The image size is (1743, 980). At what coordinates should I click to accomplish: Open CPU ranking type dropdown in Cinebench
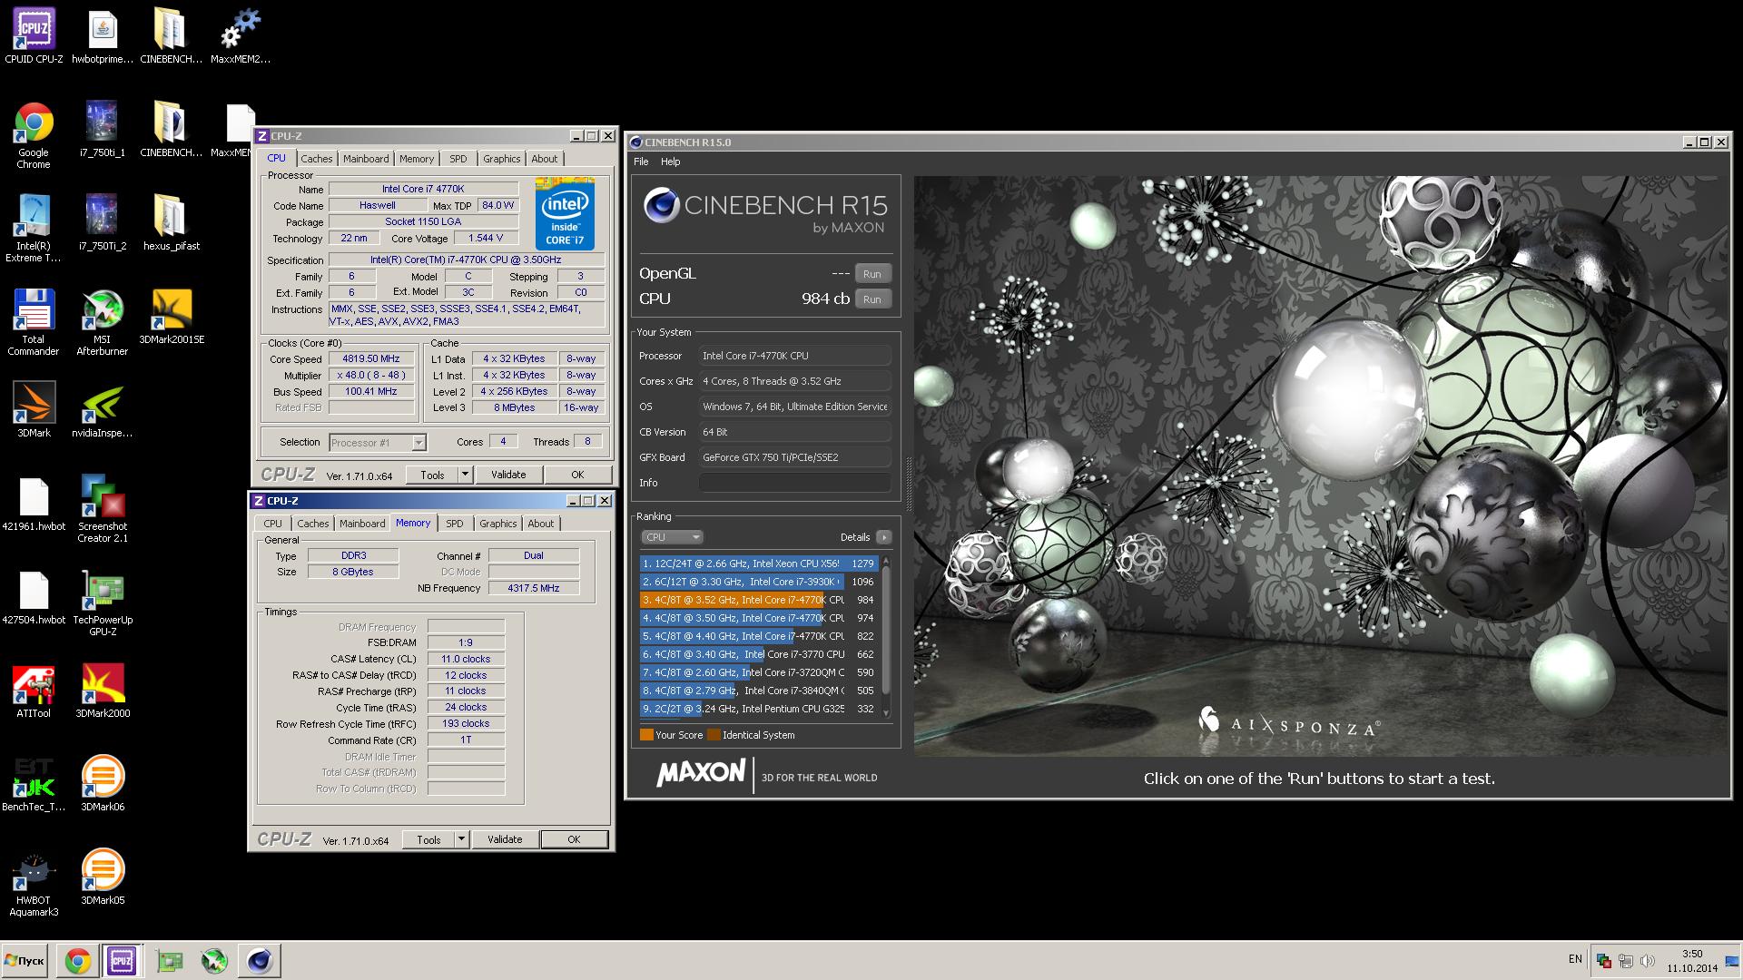[x=672, y=537]
